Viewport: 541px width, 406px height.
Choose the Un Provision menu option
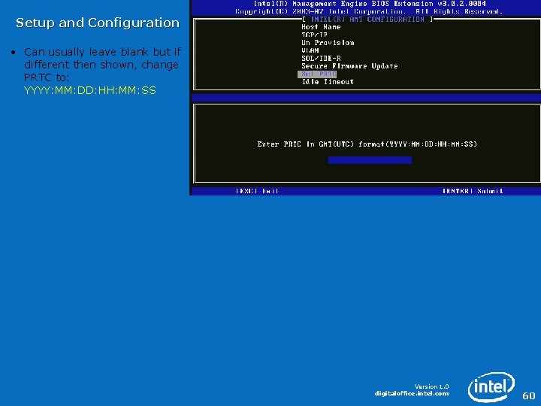coord(328,43)
